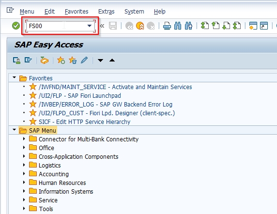Click the green Enter checkmark icon
This screenshot has width=277, height=214.
pos(16,26)
